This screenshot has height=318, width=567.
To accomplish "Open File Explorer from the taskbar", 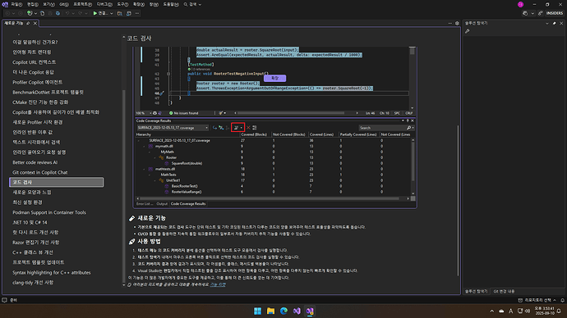I will click(270, 311).
